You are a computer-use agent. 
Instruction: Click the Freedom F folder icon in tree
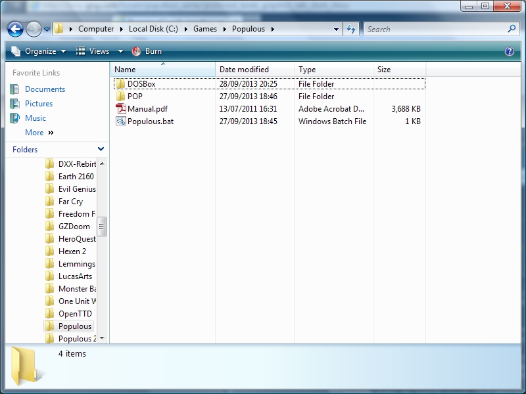(x=50, y=214)
